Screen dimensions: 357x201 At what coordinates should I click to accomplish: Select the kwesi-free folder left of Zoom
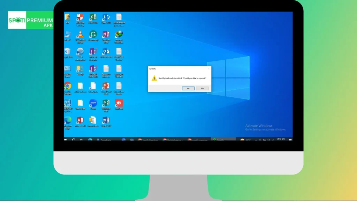[x=80, y=105]
